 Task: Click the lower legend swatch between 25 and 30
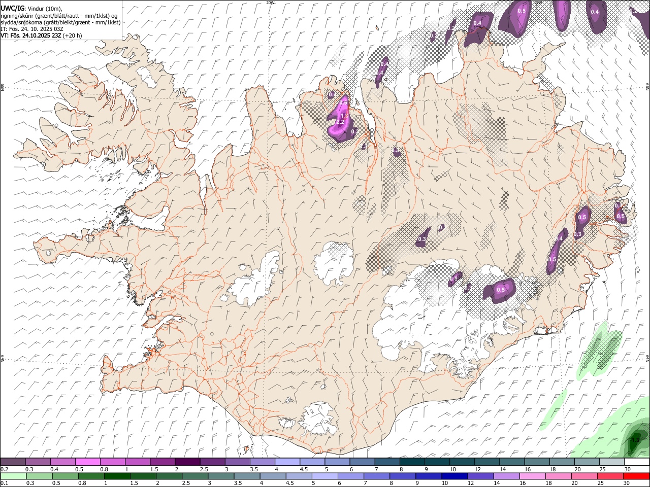pos(610,476)
